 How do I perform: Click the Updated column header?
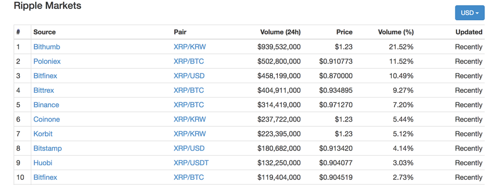tap(469, 32)
